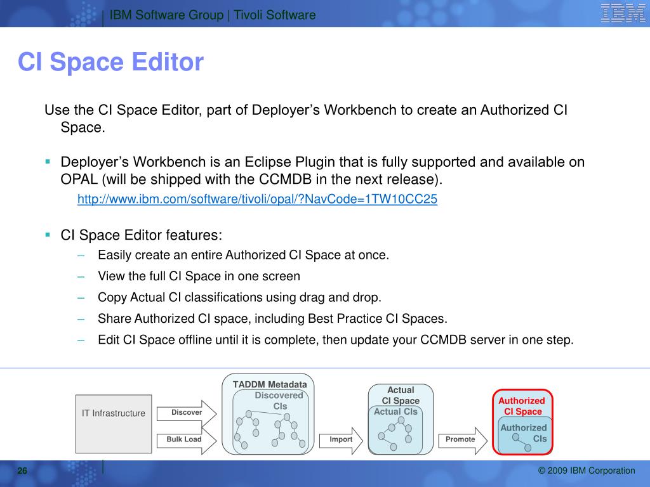Click the red Authorized CI Space label
This screenshot has width=650, height=487.
[x=522, y=406]
